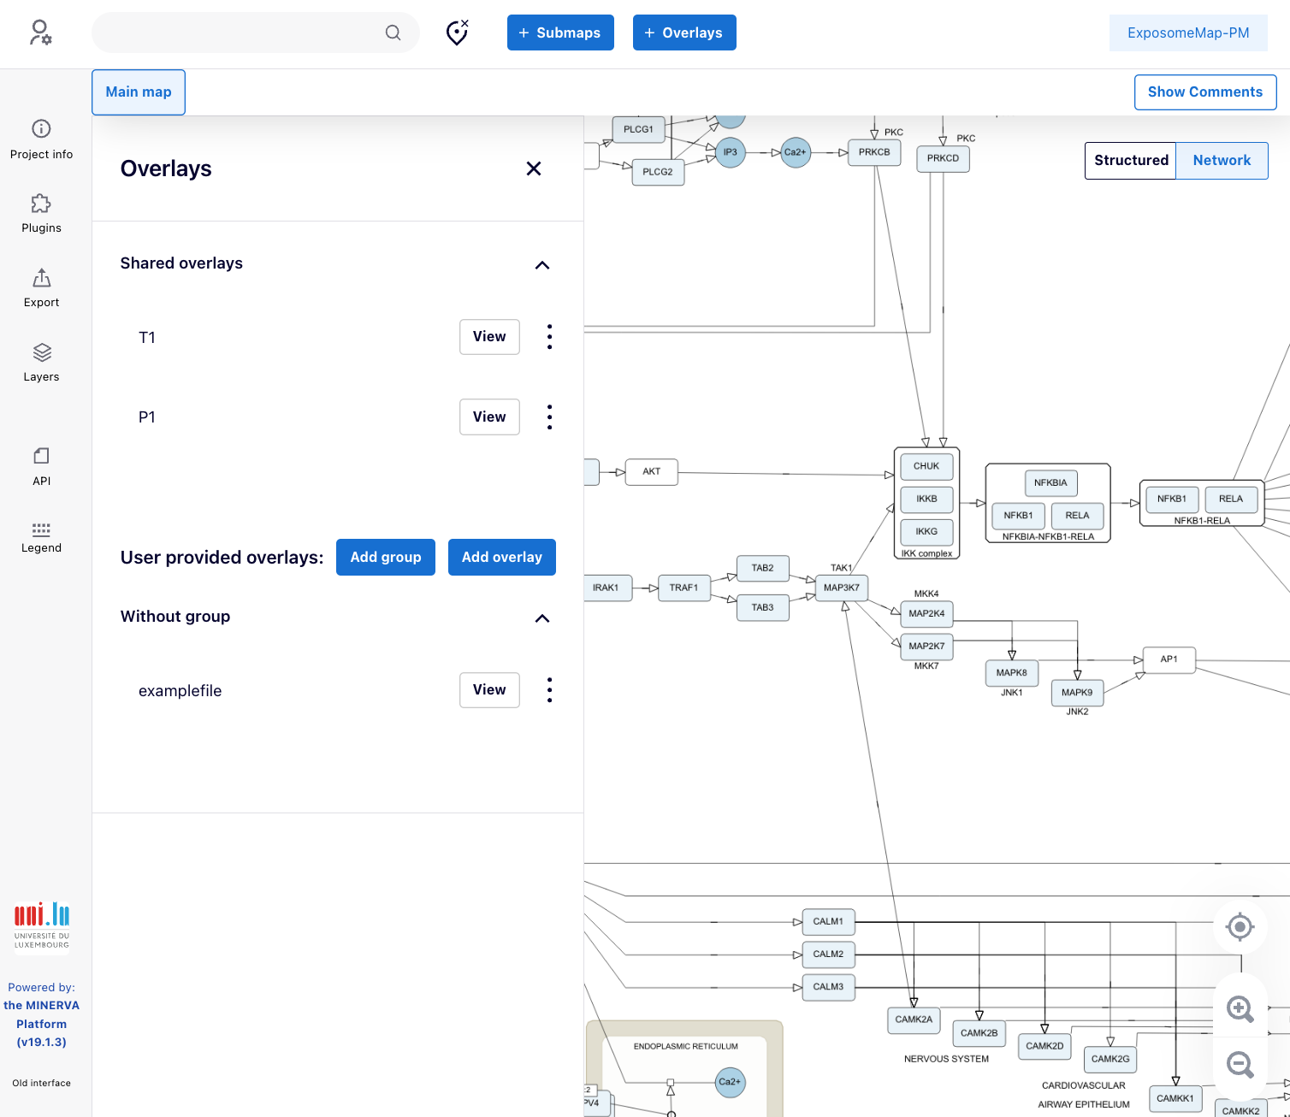The height and width of the screenshot is (1117, 1290).
Task: Click the Add overlay button
Action: click(x=501, y=558)
